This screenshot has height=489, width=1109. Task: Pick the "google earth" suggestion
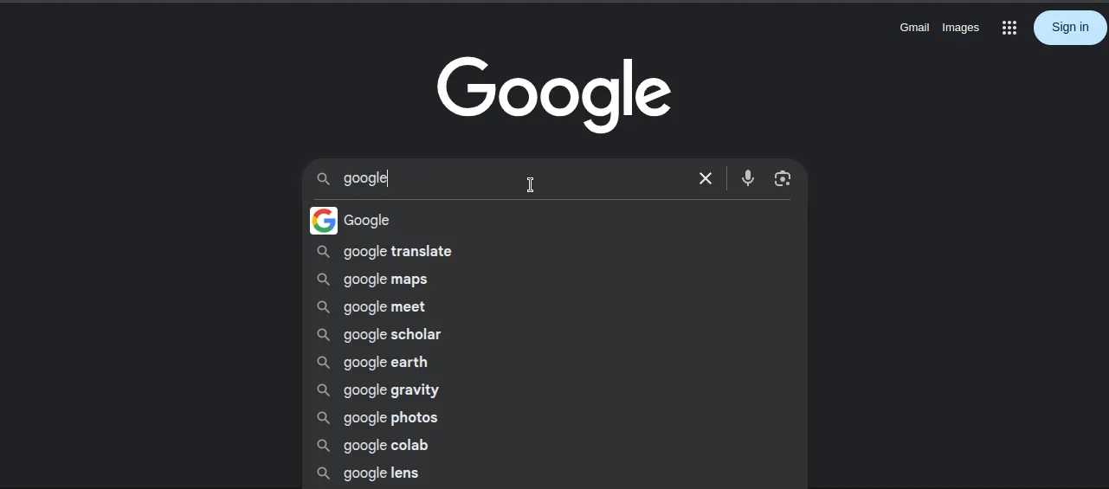click(x=385, y=363)
